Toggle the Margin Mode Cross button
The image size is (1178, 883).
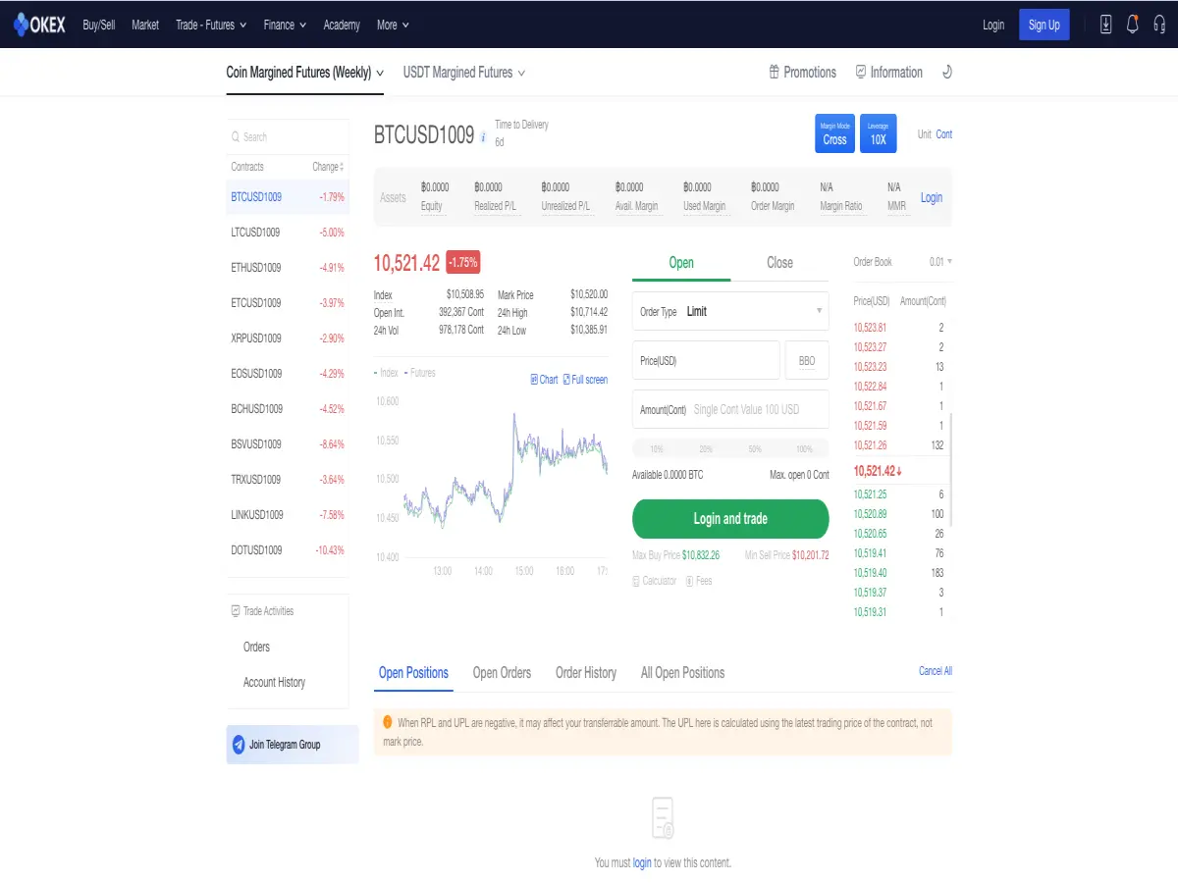pyautogui.click(x=834, y=134)
